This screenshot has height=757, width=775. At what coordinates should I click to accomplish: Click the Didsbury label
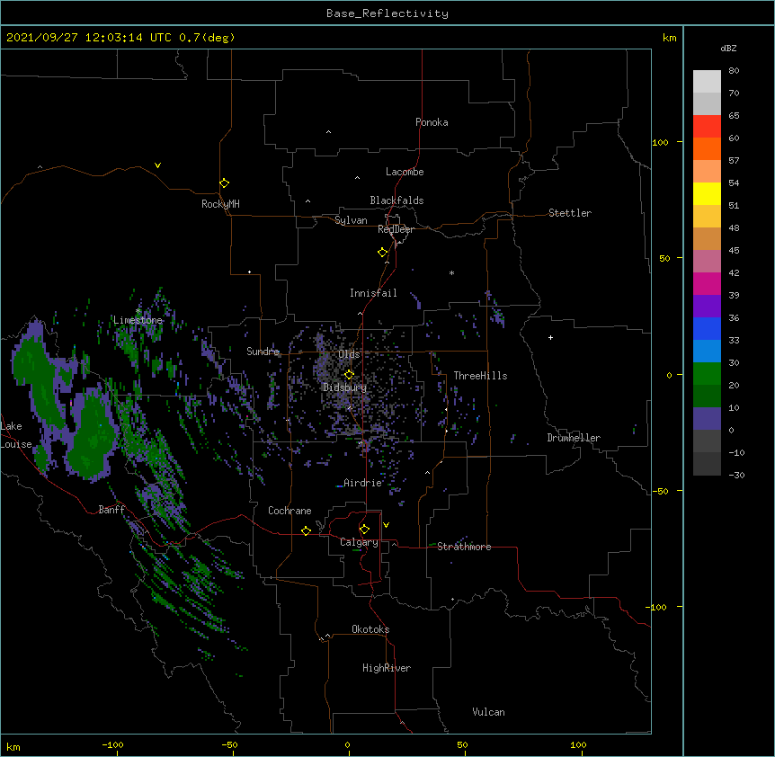[x=344, y=387]
